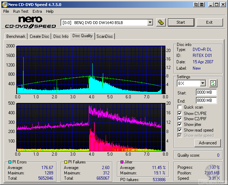Click the green refresh speed icon

(x=213, y=83)
